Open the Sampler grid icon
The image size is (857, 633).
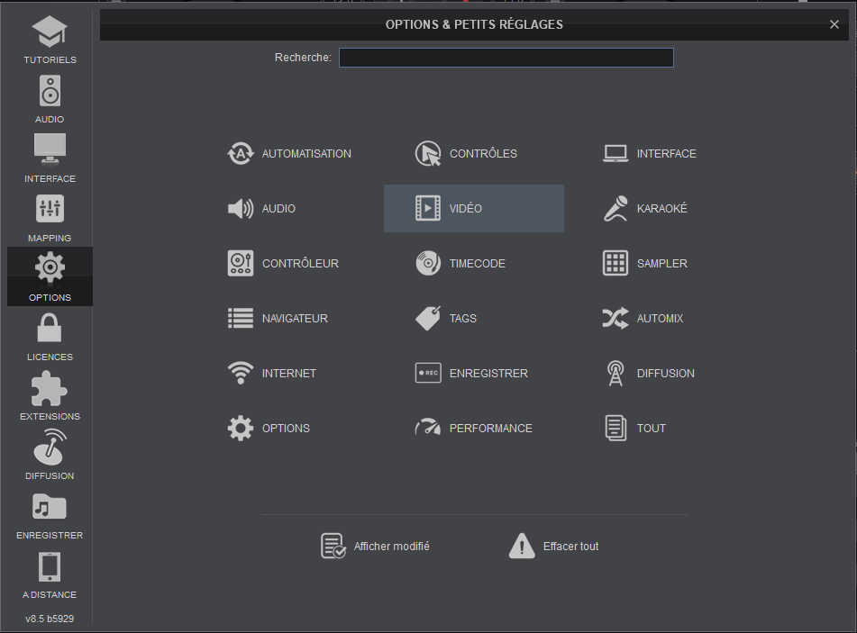pyautogui.click(x=615, y=264)
